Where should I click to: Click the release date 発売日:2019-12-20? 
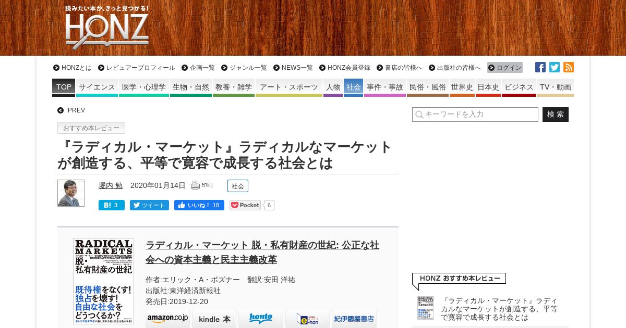click(x=177, y=301)
